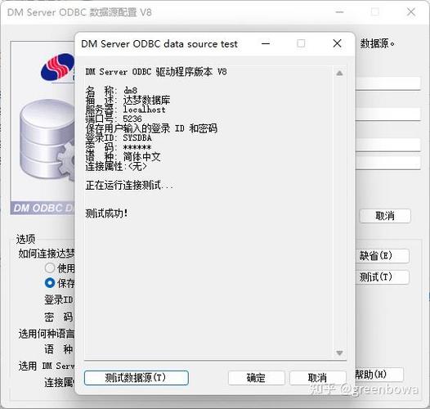Viewport: 430px width, 409px height.
Task: Select the unselected 使用 radio option
Action: point(50,267)
